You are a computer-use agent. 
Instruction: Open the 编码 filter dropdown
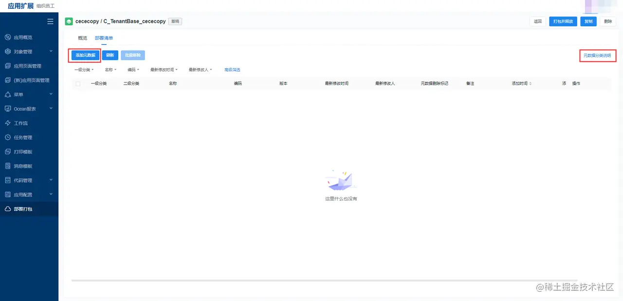click(133, 70)
